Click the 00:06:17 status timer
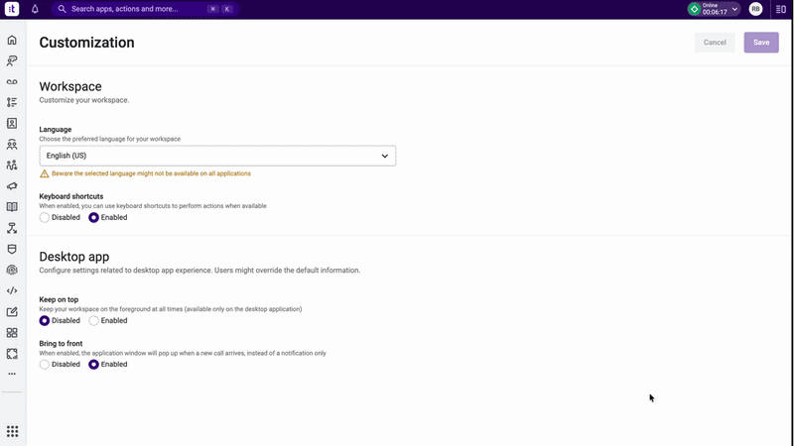This screenshot has width=794, height=446. pos(715,12)
